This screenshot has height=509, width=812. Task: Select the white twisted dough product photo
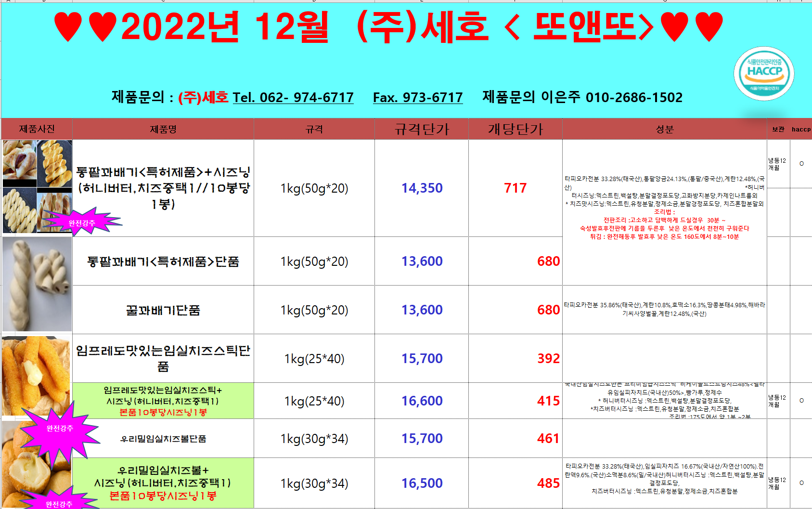tap(37, 284)
